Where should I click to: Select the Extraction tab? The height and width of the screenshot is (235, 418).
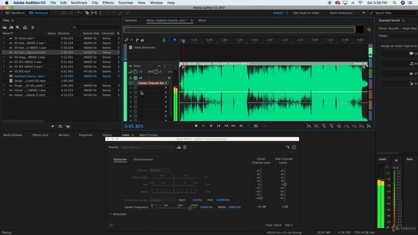point(120,159)
